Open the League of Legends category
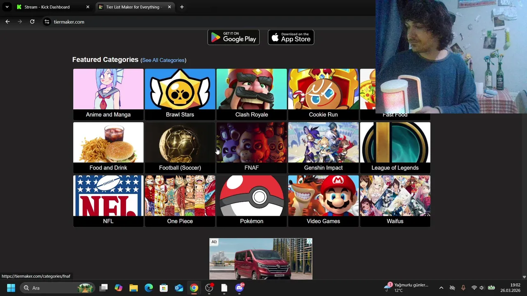The width and height of the screenshot is (527, 296). tap(395, 148)
